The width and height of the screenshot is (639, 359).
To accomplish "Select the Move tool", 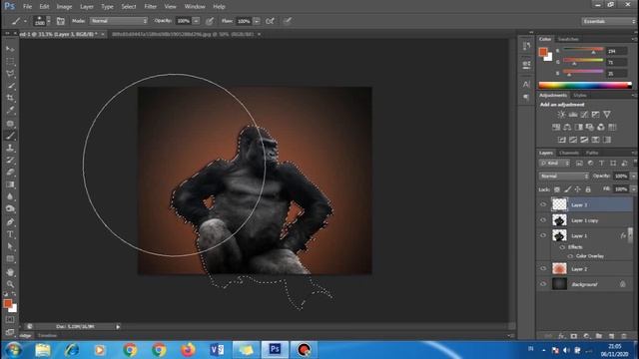I will click(x=10, y=49).
